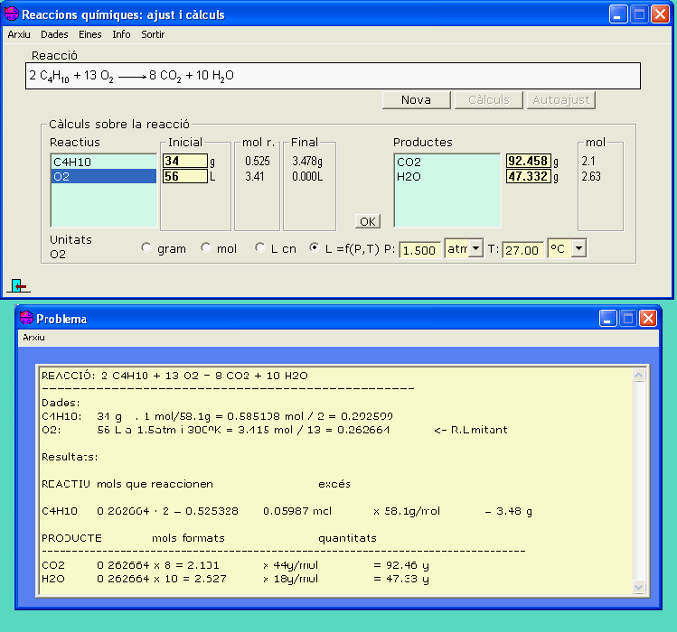Select H2O in the Productes list
Image resolution: width=677 pixels, height=632 pixels.
447,176
